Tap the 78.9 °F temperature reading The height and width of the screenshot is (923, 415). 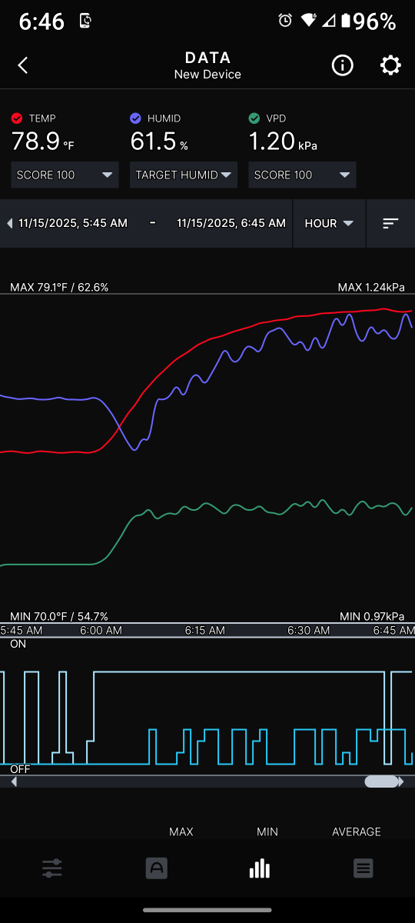point(43,142)
